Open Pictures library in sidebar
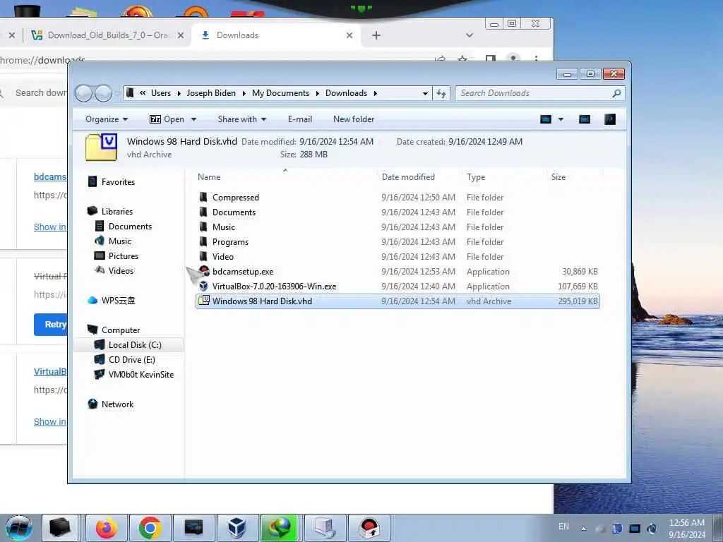The image size is (723, 542). [x=123, y=255]
